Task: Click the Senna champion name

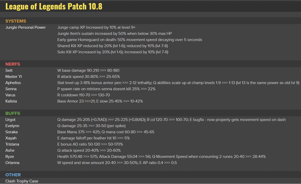Action: click(x=11, y=89)
